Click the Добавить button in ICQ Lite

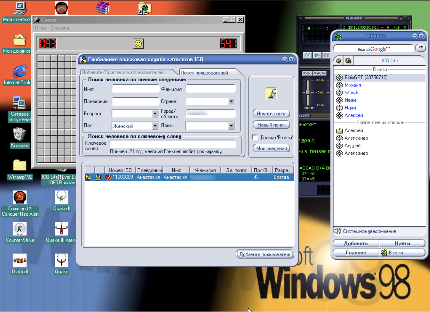point(356,243)
